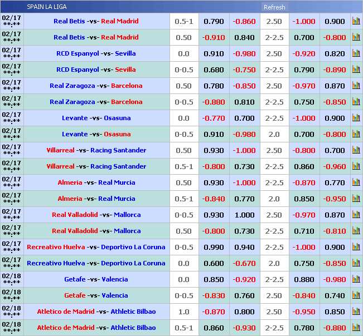The height and width of the screenshot is (336, 363).
Task: Open chart icon for Levante 0-0.5 handicap row
Action: click(356, 134)
